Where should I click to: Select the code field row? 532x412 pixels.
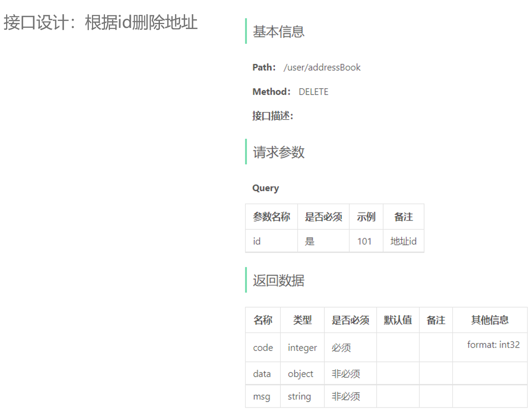click(263, 348)
